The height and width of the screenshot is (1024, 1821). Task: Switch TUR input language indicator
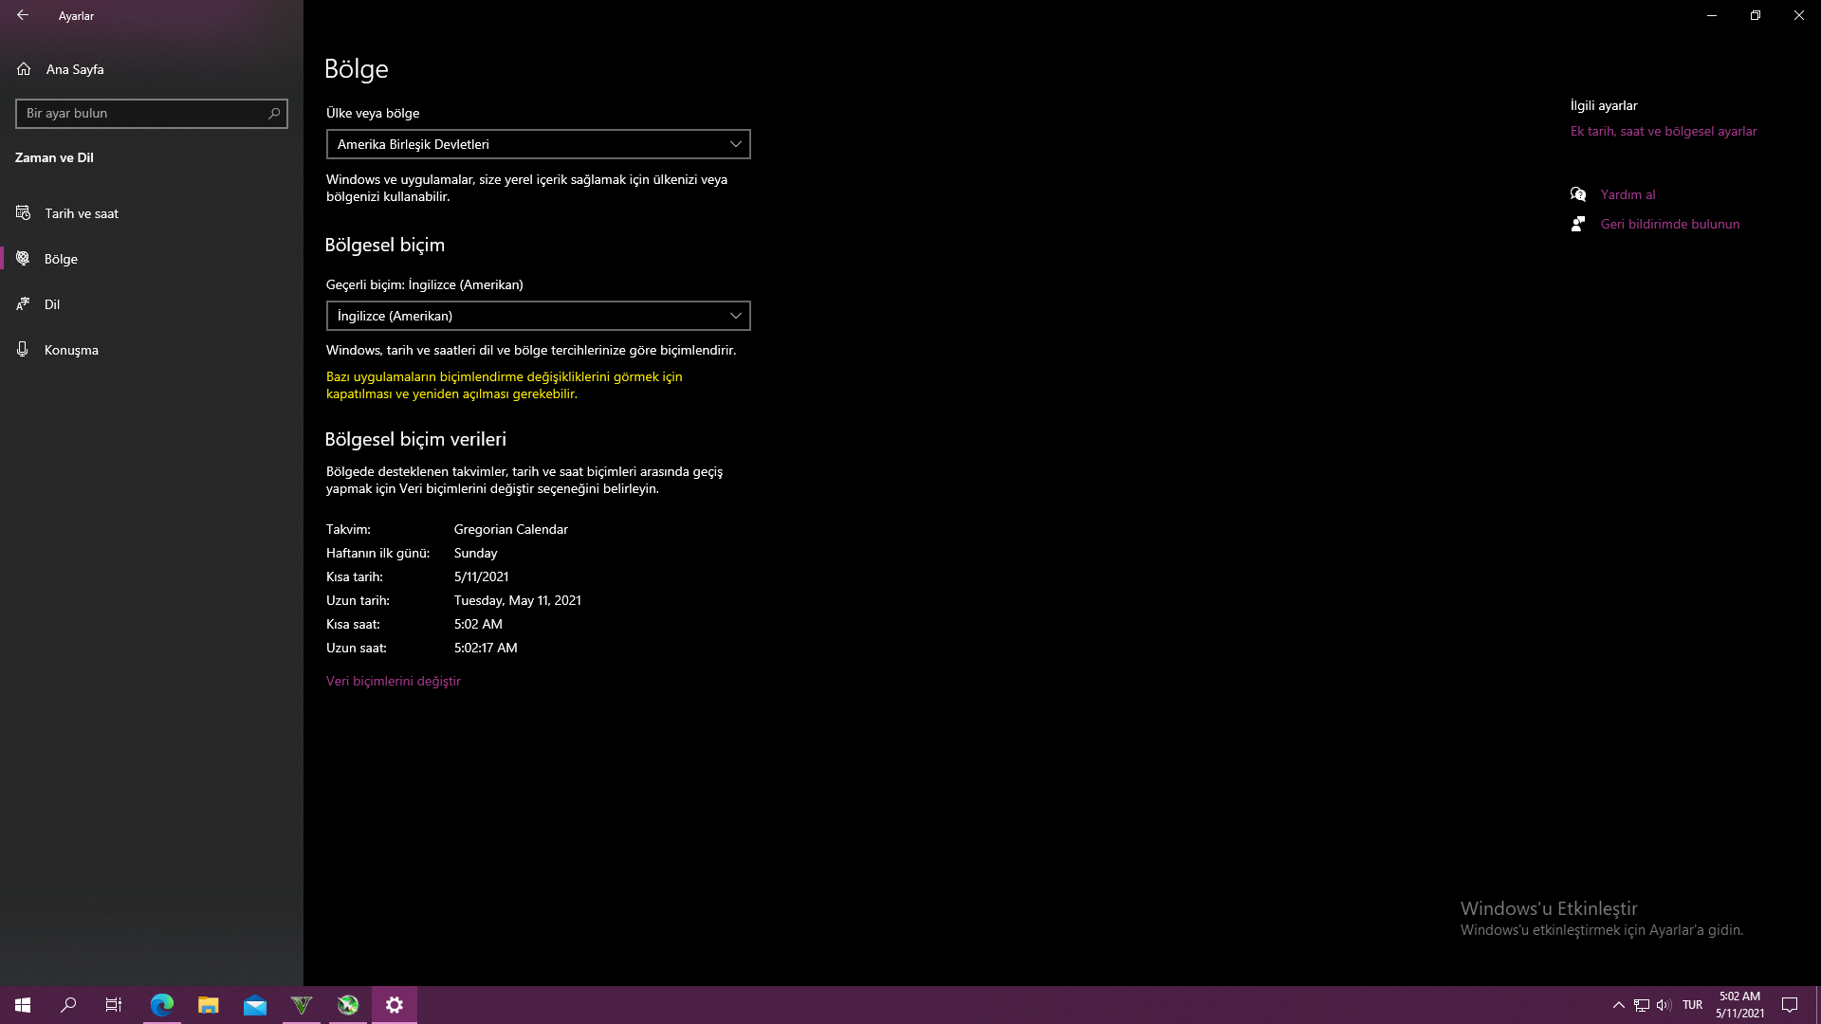click(1692, 1005)
